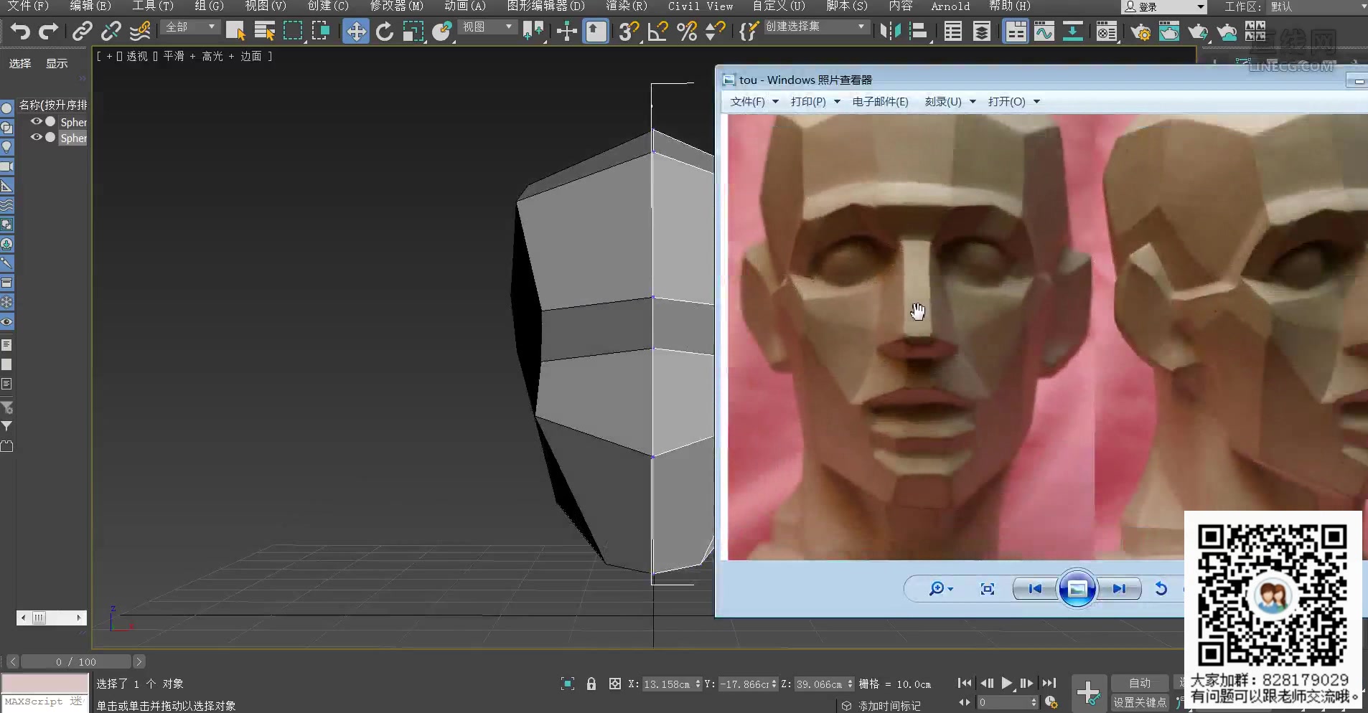Activate the Select and Rotate tool
The width and height of the screenshot is (1368, 713).
(x=385, y=32)
